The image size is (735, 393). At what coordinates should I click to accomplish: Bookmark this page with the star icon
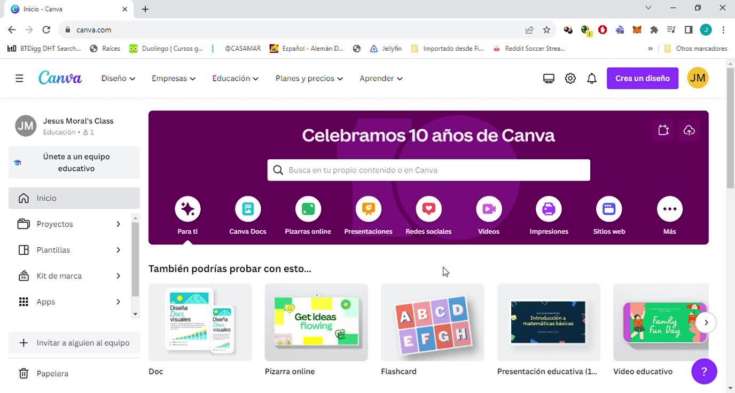(546, 30)
